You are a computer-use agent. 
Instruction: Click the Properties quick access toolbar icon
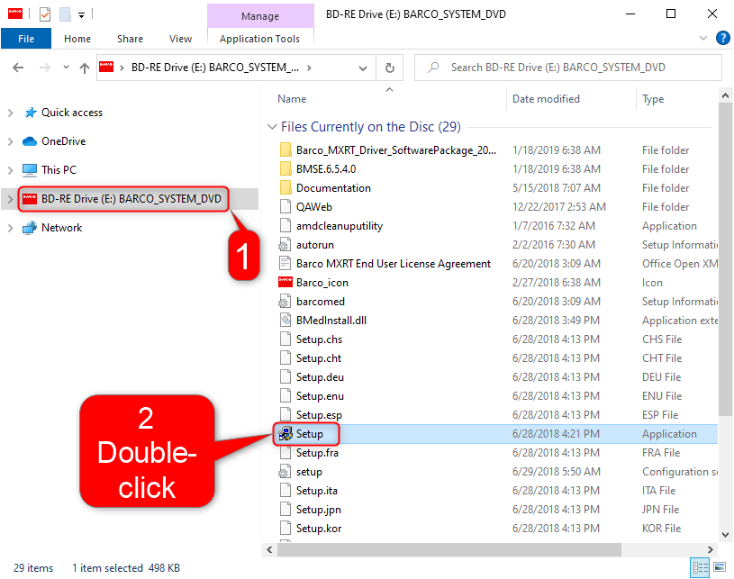click(x=45, y=14)
